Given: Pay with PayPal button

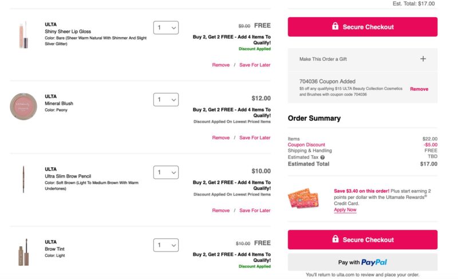Looking at the screenshot, I should coord(362,262).
